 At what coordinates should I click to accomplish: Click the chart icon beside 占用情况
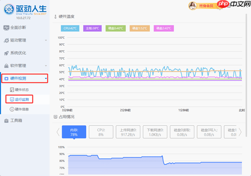point(56,117)
